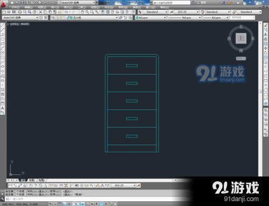Open the first menu in menu bar
Viewport: 269px width, 206px height.
16,8
